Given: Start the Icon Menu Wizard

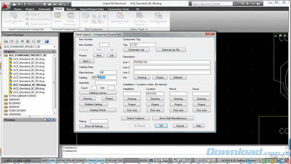Looking at the screenshot, I should [139, 17].
